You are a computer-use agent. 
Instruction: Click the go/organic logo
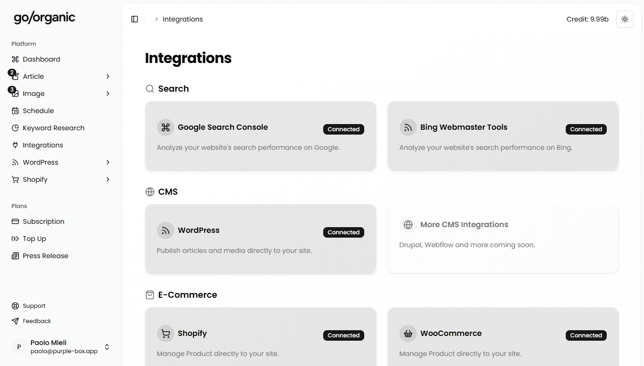click(44, 18)
